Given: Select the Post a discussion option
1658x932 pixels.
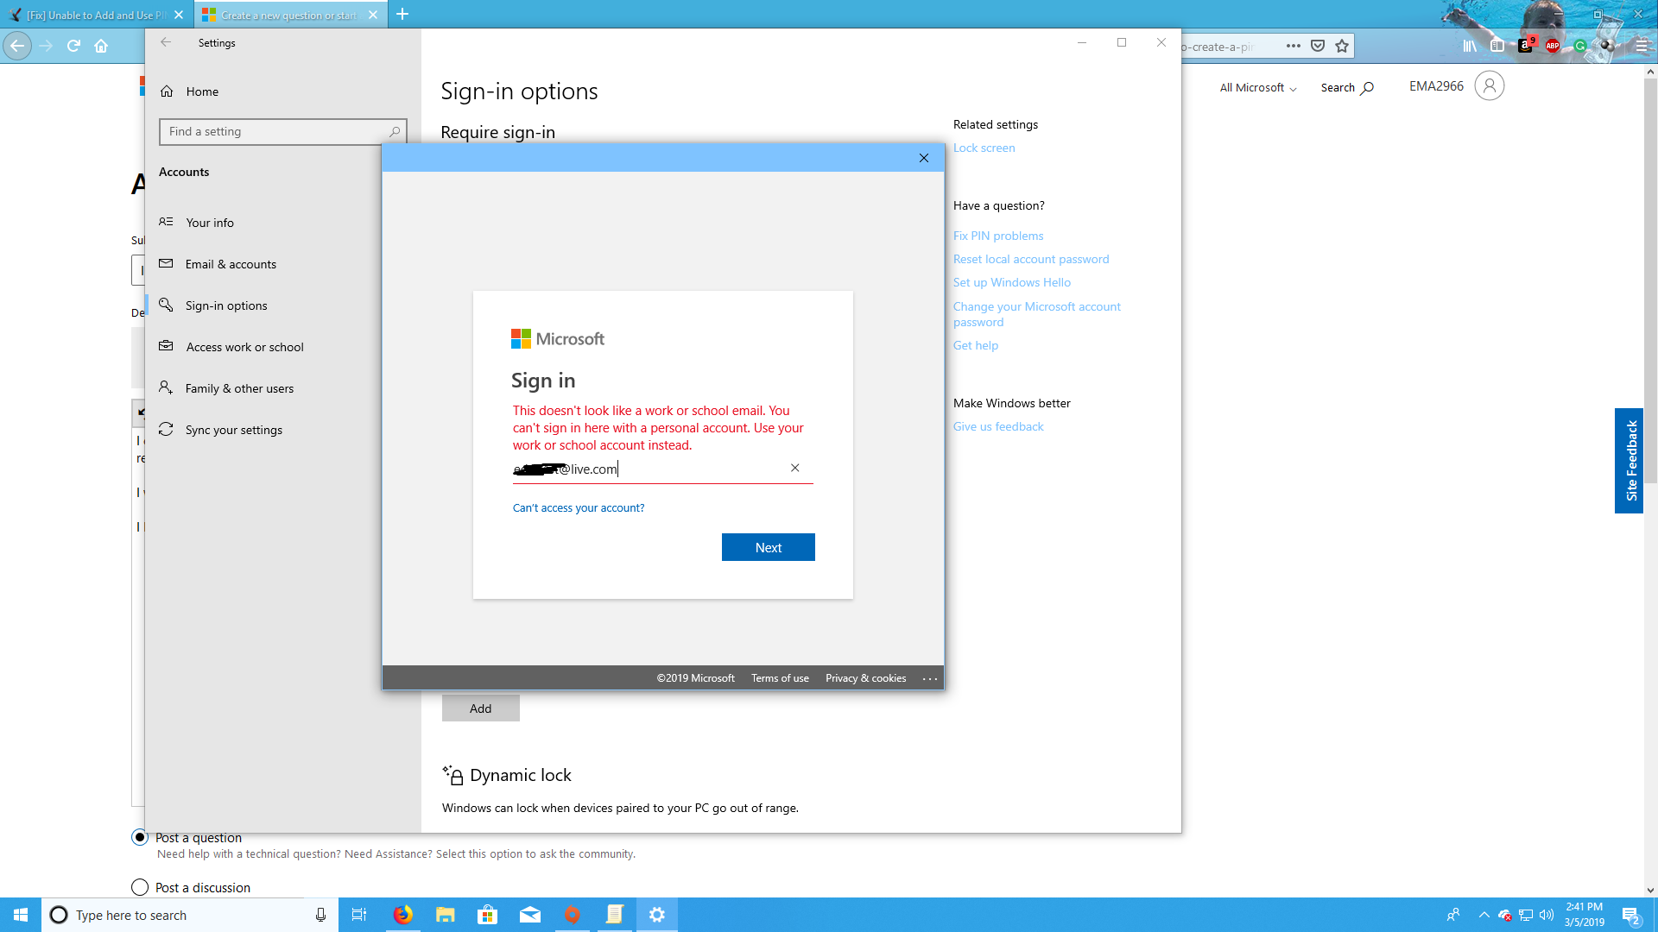Looking at the screenshot, I should 139,887.
